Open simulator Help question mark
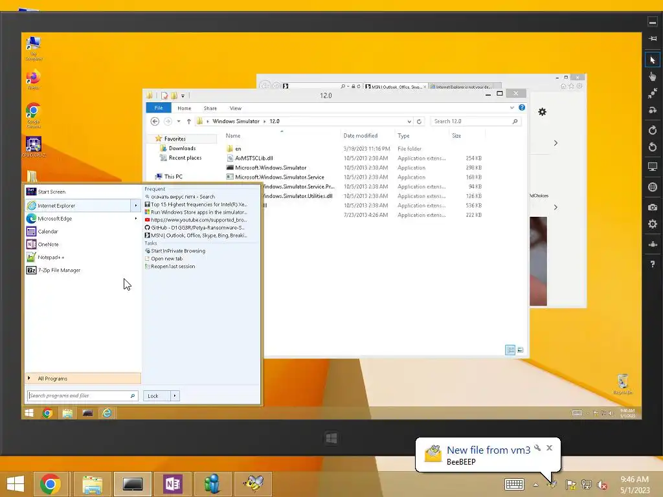663x497 pixels. (x=653, y=264)
